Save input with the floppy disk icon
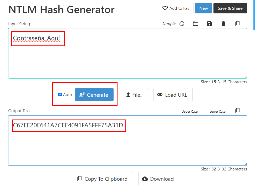Image resolution: width=255 pixels, height=187 pixels. coord(210,24)
